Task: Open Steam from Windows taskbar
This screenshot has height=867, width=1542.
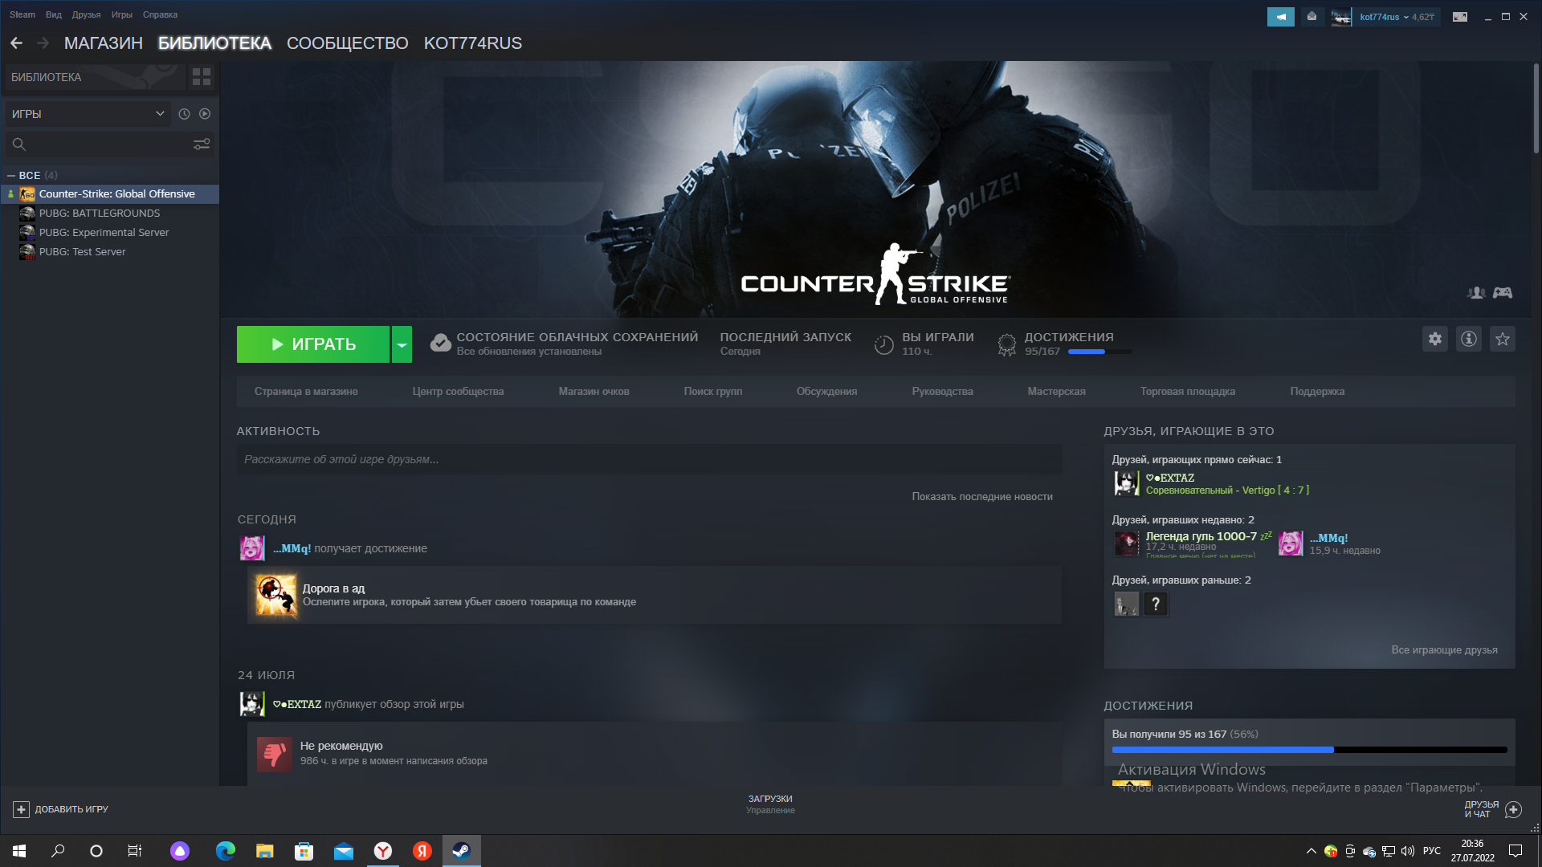Action: click(x=461, y=851)
